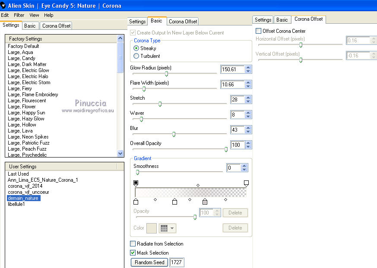This screenshot has height=268, width=377.
Task: Increase Blur value with up arrow
Action: click(248, 128)
